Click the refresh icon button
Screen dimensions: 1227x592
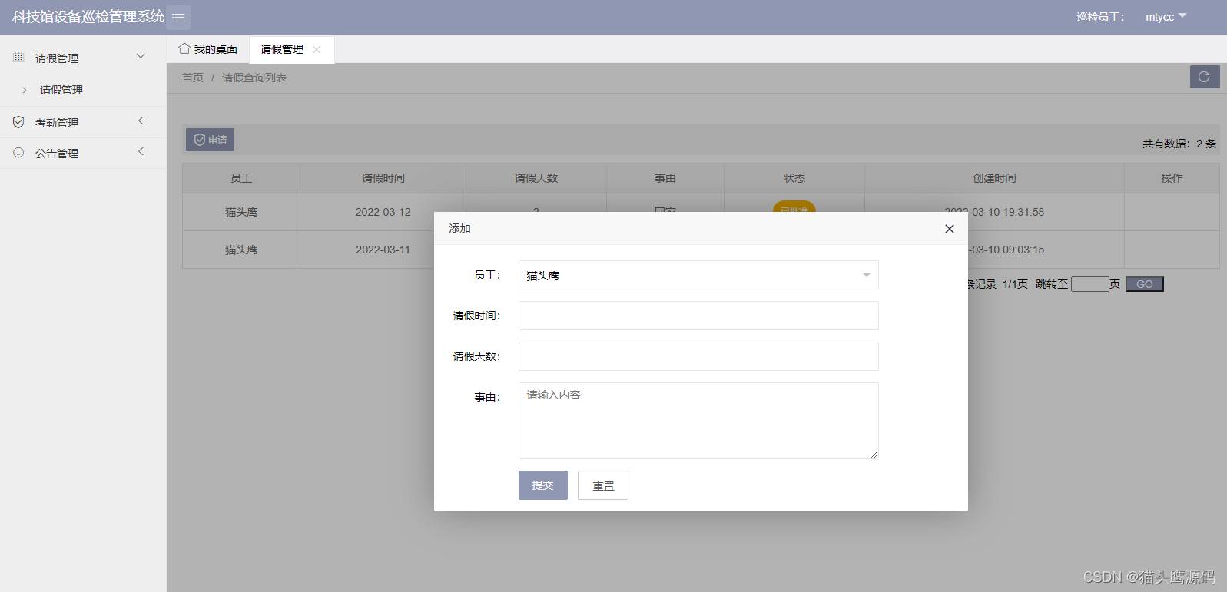coord(1204,77)
